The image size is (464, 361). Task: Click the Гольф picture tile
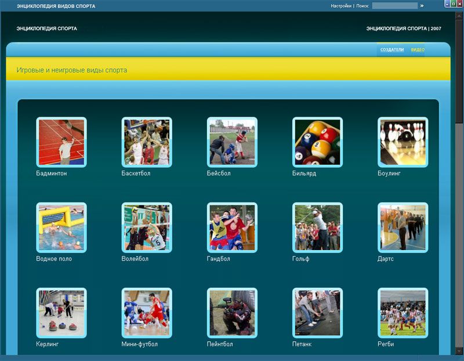[x=317, y=228]
